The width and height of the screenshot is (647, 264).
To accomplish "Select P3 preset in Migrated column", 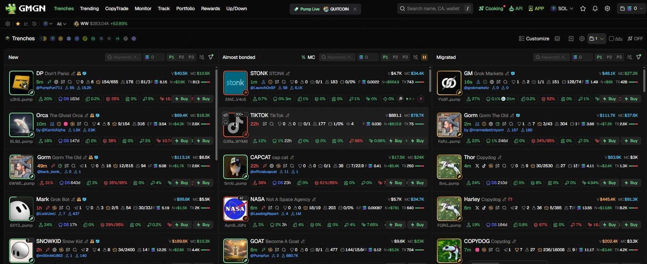I will point(619,57).
